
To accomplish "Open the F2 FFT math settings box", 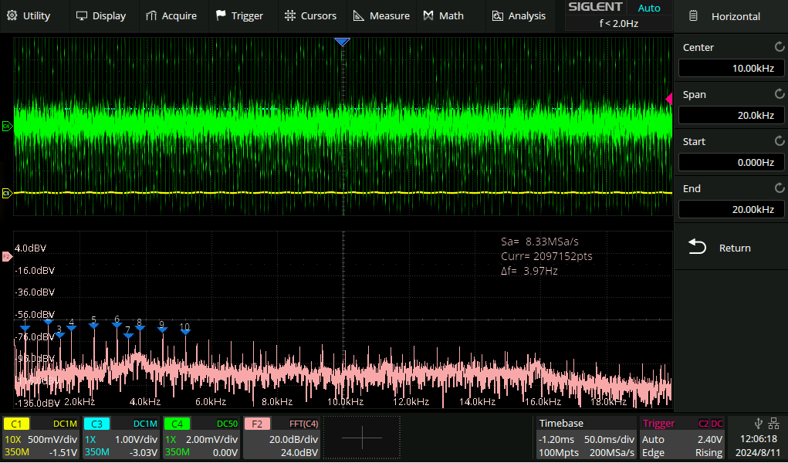I will coord(281,438).
